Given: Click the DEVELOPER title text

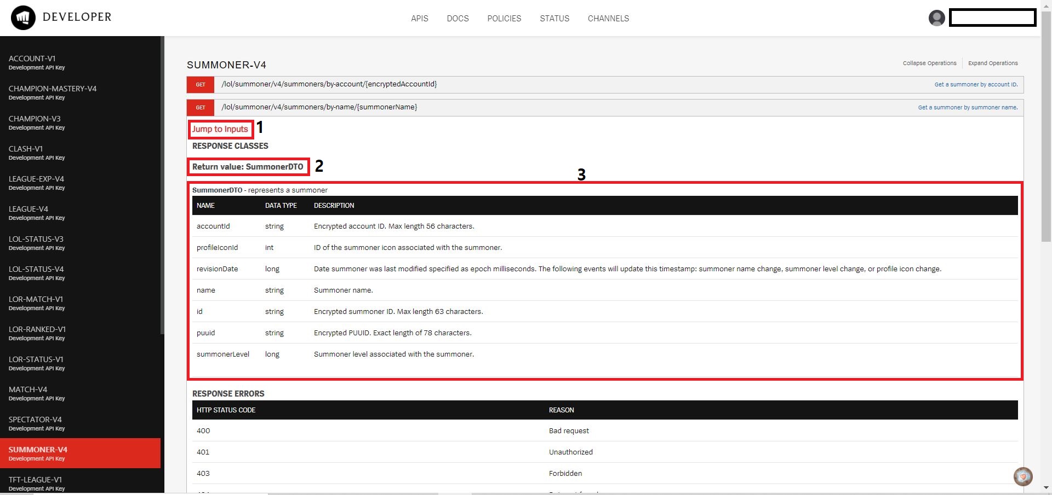Looking at the screenshot, I should click(x=77, y=17).
